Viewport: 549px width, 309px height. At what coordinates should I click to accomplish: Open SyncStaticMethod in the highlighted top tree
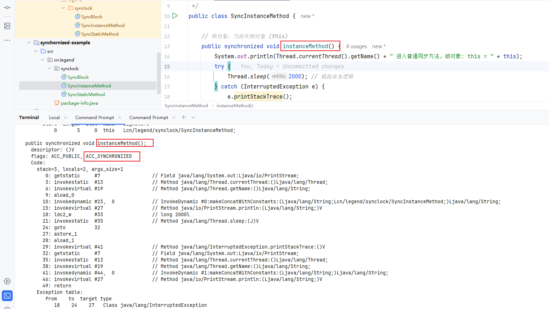pyautogui.click(x=99, y=34)
